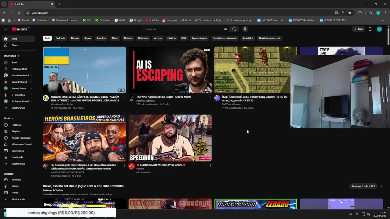Open Vídeos com "Gostei" list
The image size is (390, 219).
19,144
